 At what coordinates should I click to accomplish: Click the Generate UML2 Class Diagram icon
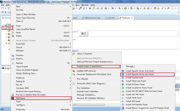tap(74, 83)
